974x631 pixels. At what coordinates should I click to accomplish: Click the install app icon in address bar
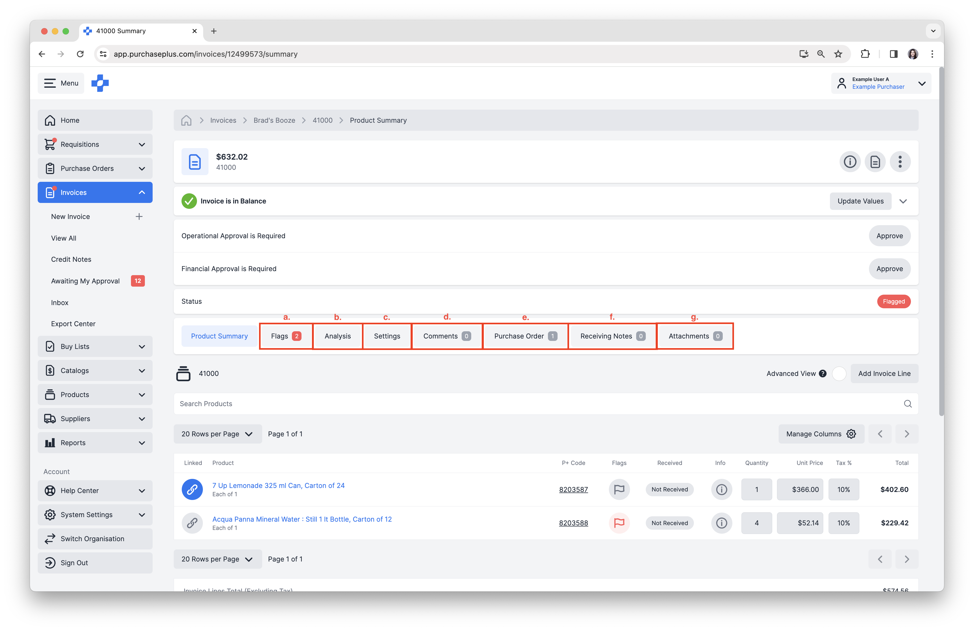[x=804, y=54]
